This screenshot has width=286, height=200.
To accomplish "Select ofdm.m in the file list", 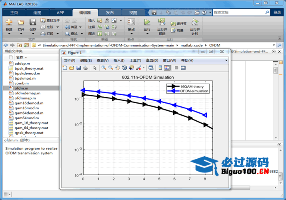I will click(31, 88).
